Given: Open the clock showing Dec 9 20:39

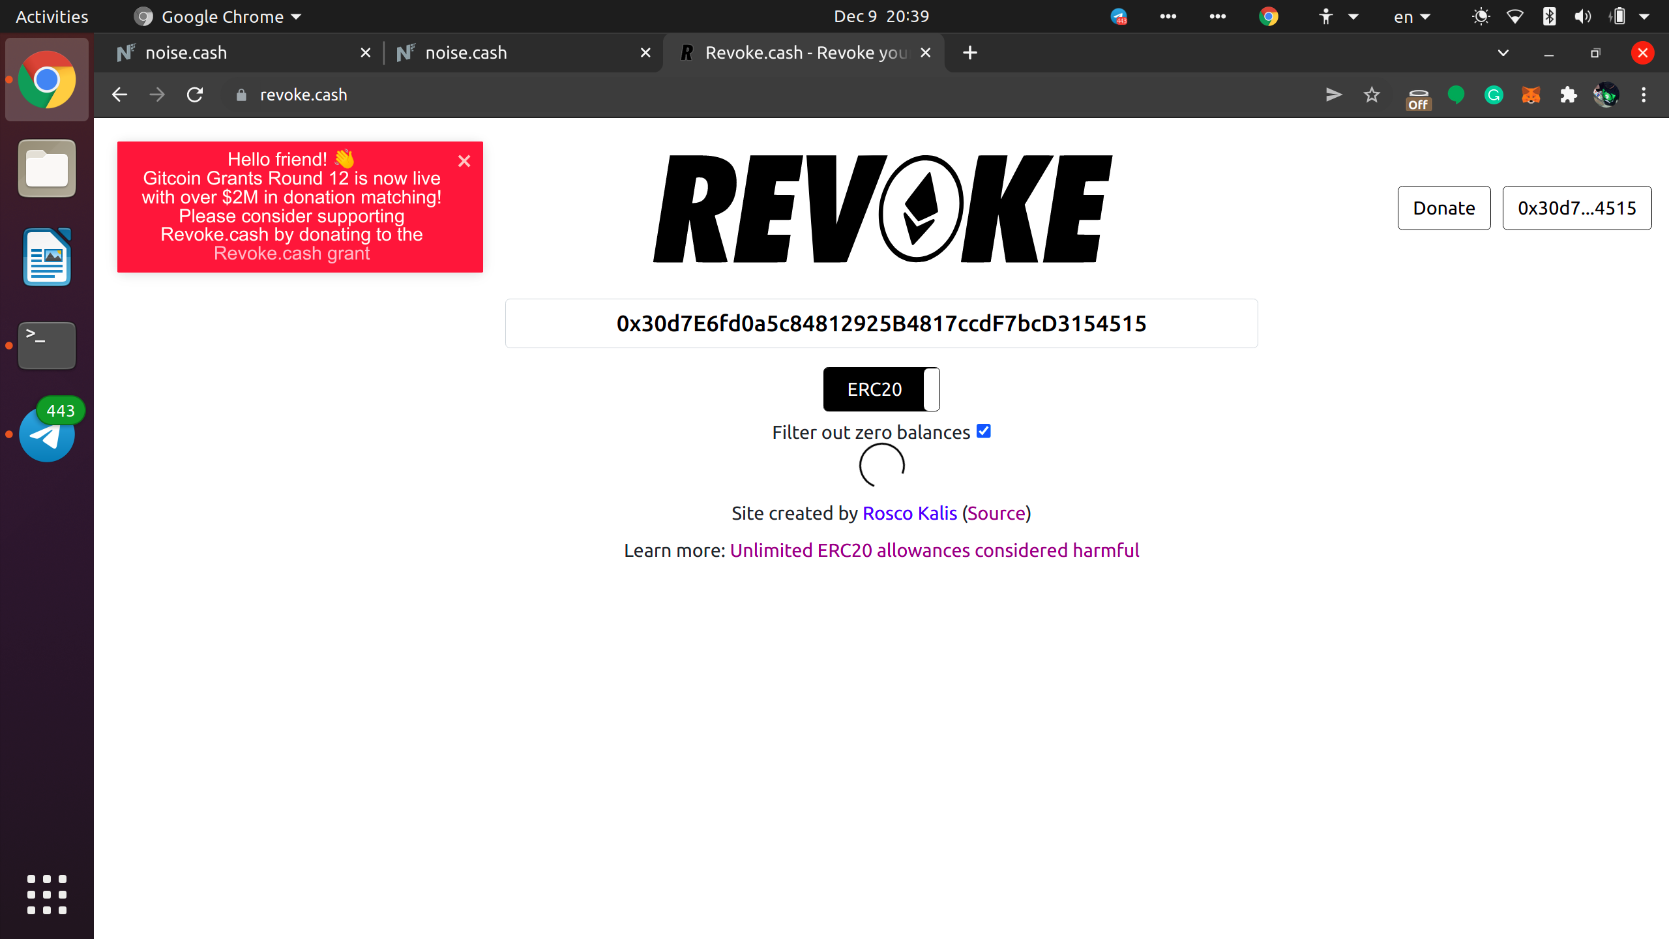Looking at the screenshot, I should pyautogui.click(x=881, y=17).
